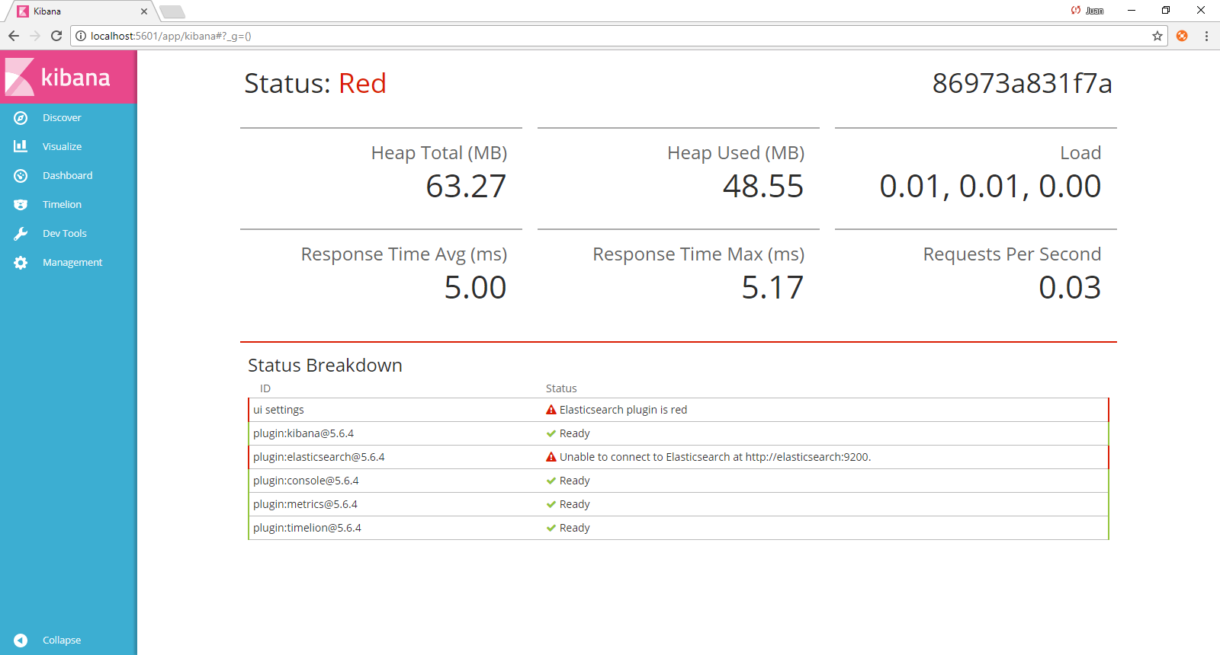This screenshot has height=655, width=1220.
Task: Click plugin:elasticsearch@5.6.4 text
Action: (x=319, y=457)
